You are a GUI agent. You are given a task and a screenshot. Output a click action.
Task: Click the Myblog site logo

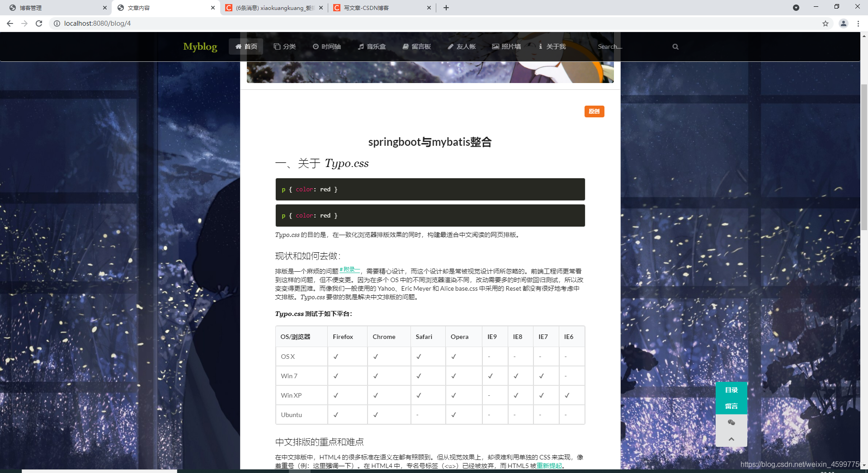(200, 46)
